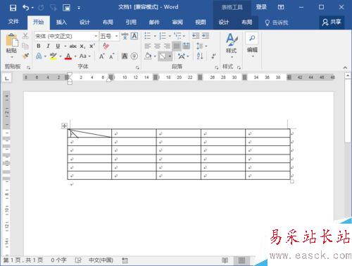Open the borders dropdown arrow
The image size is (352, 266).
pyautogui.click(x=170, y=56)
